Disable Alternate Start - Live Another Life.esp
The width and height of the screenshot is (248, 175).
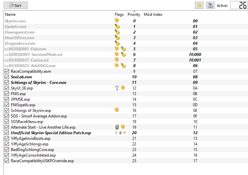click(x=7, y=127)
